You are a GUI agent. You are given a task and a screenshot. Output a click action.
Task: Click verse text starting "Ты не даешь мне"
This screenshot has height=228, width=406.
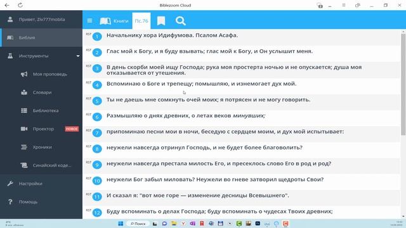tap(209, 99)
